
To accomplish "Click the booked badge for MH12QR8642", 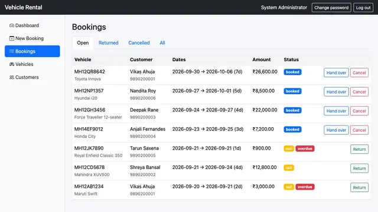I will tap(292, 72).
